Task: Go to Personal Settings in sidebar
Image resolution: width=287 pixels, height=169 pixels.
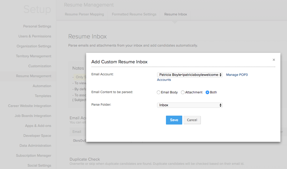Action: click(37, 26)
